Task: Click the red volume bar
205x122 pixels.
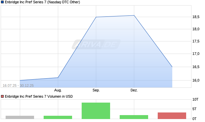Action: click(172, 116)
